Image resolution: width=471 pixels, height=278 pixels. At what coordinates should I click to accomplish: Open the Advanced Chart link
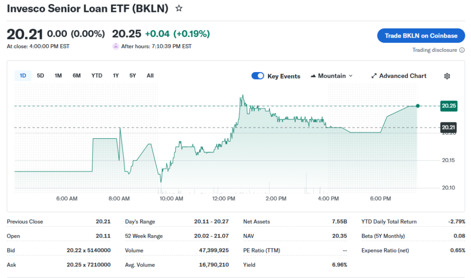click(x=402, y=76)
